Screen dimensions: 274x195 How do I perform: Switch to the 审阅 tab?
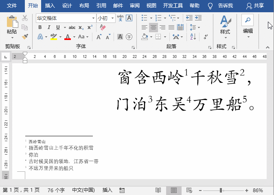pos(135,6)
